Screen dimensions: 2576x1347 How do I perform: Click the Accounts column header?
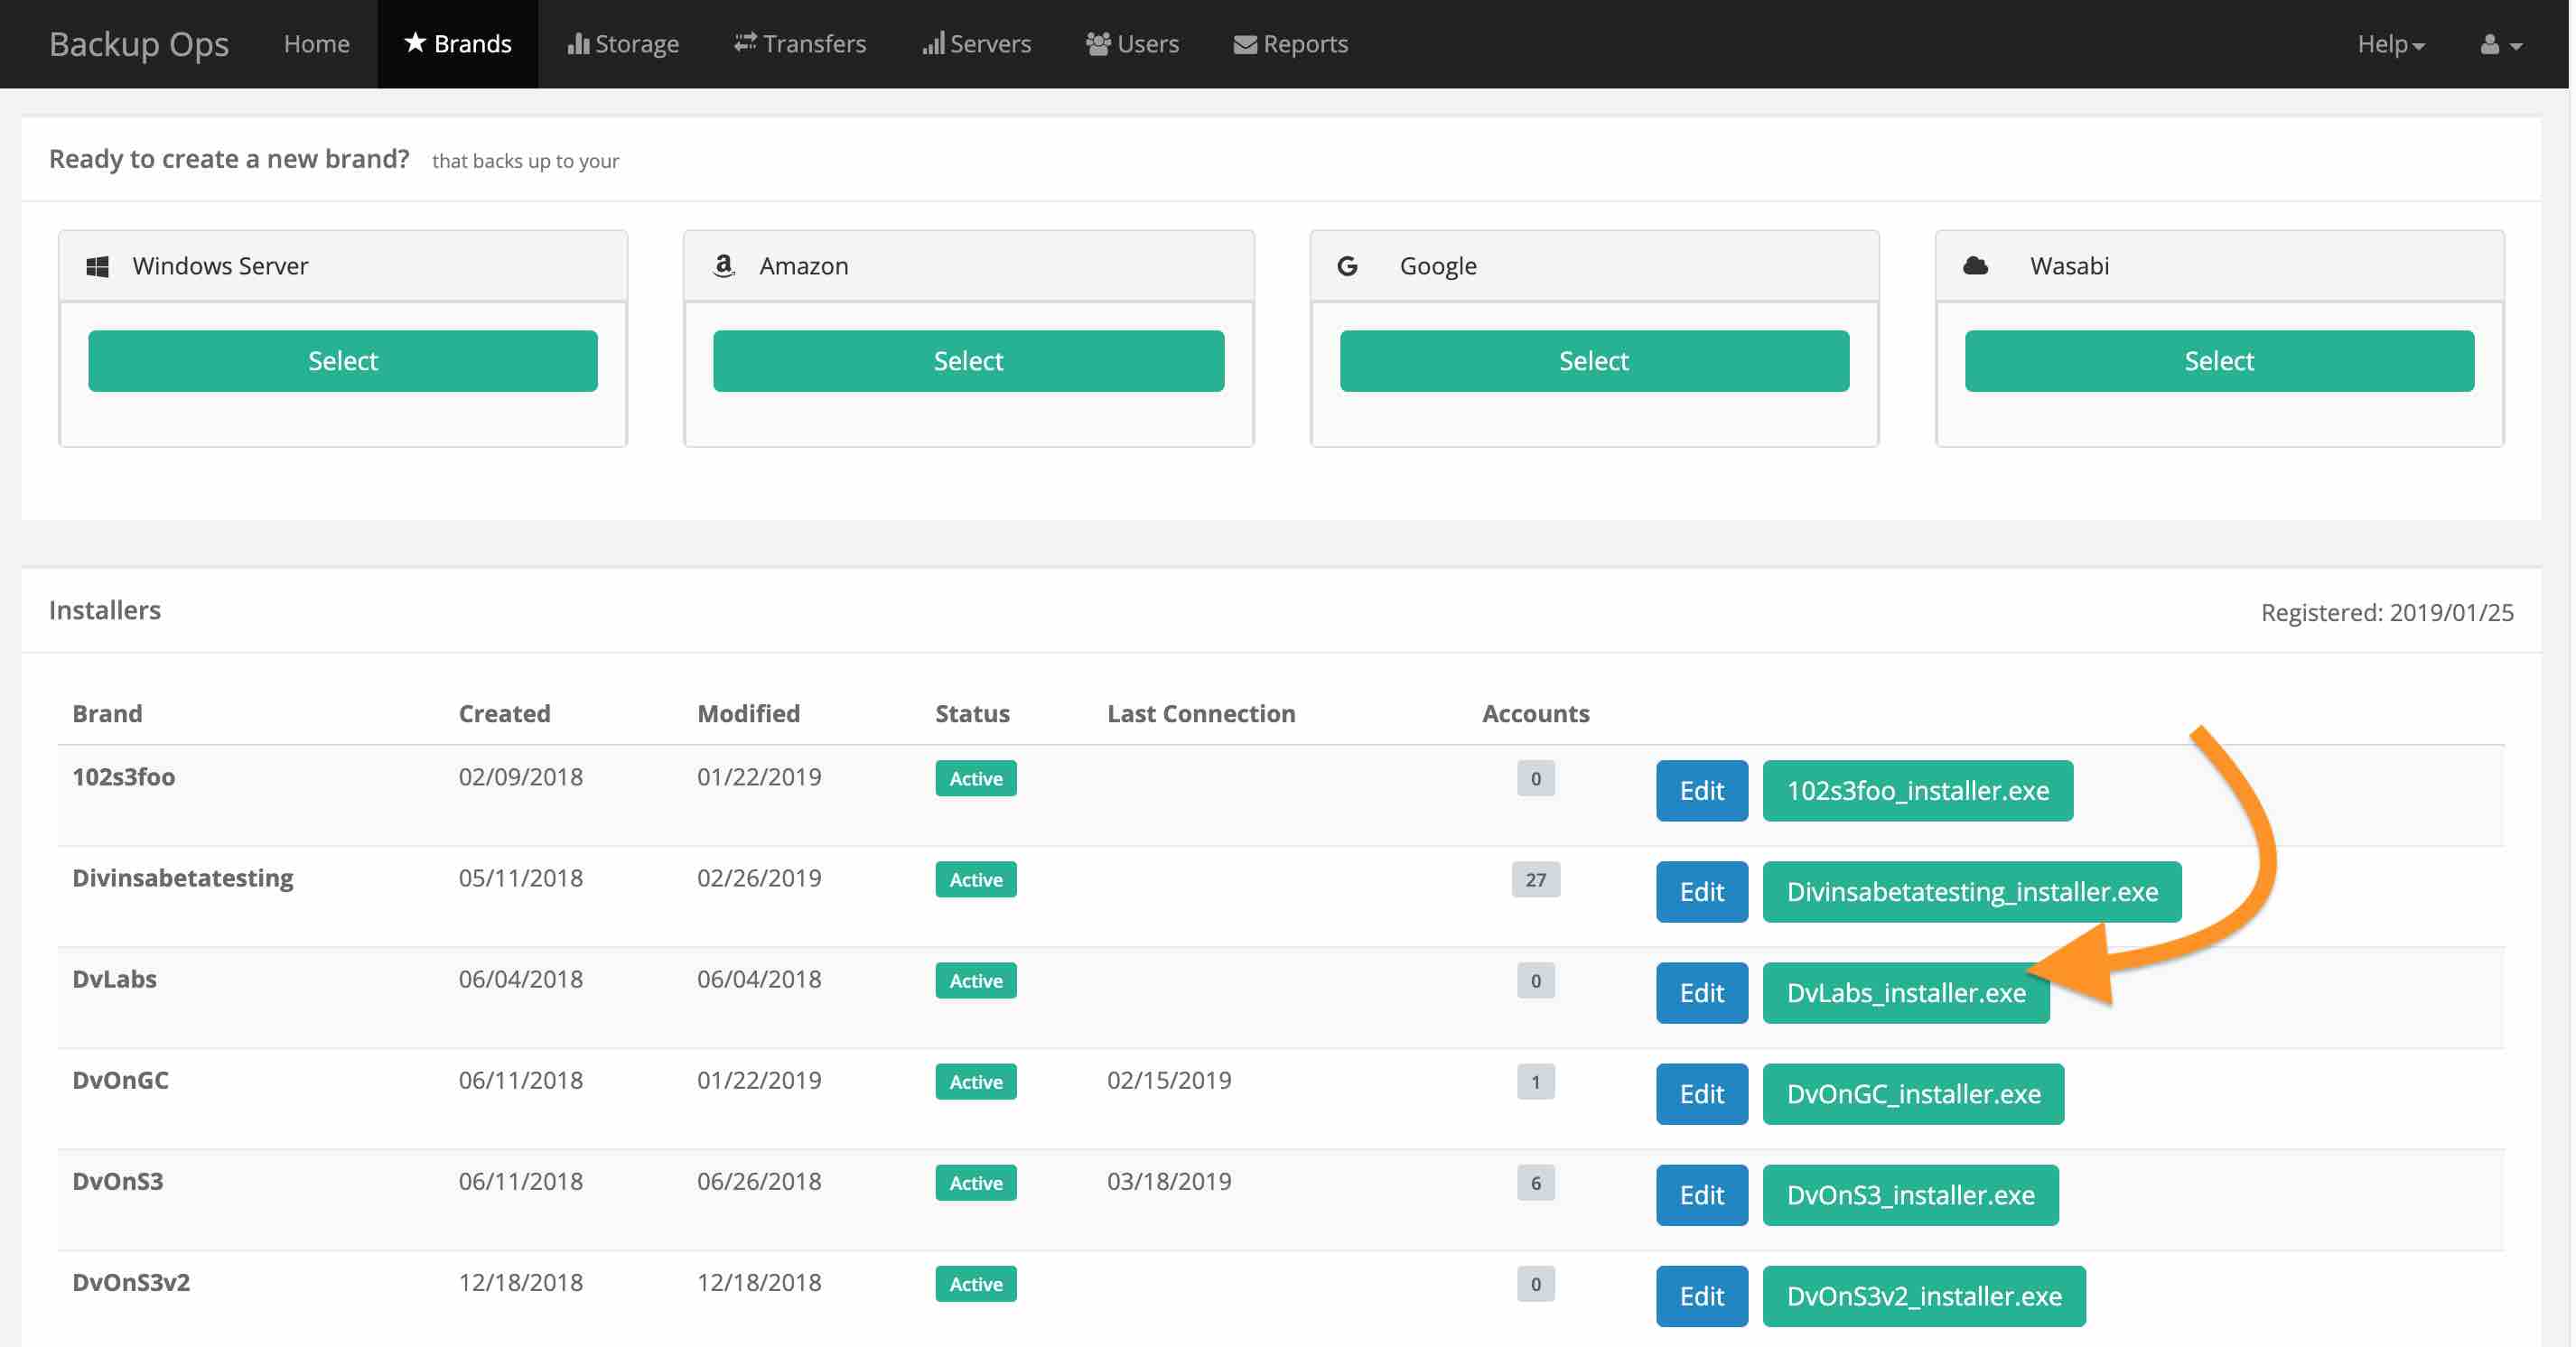point(1535,712)
